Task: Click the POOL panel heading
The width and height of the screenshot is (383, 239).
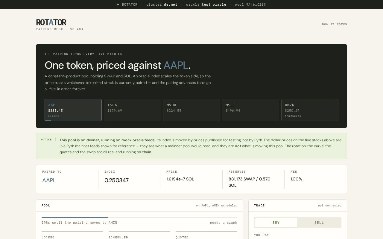Action: coord(46,206)
